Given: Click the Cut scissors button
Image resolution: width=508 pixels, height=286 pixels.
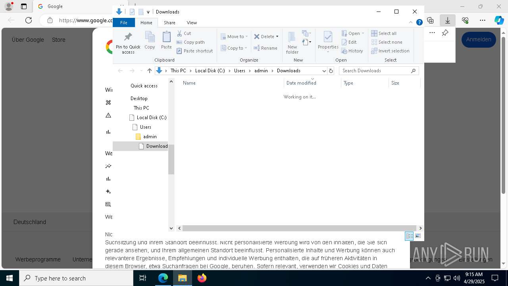Looking at the screenshot, I should pyautogui.click(x=184, y=33).
